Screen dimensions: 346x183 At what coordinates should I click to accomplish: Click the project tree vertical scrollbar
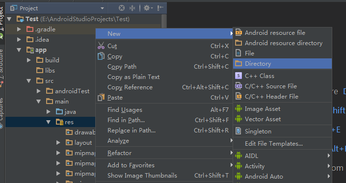(x=164, y=22)
